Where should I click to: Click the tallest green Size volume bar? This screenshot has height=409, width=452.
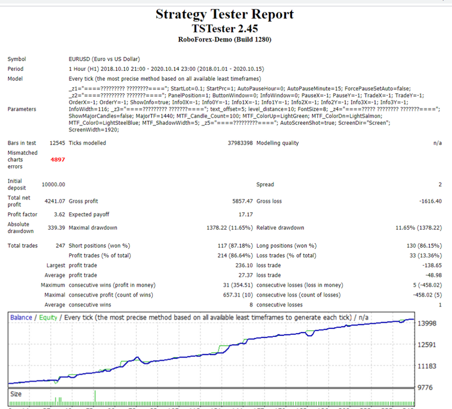pos(95,398)
